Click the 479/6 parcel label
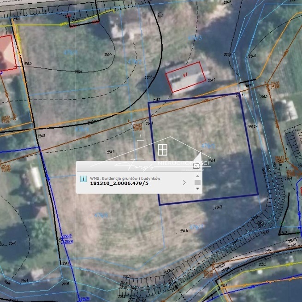The height and width of the screenshot is (302, 302). [x=101, y=215]
